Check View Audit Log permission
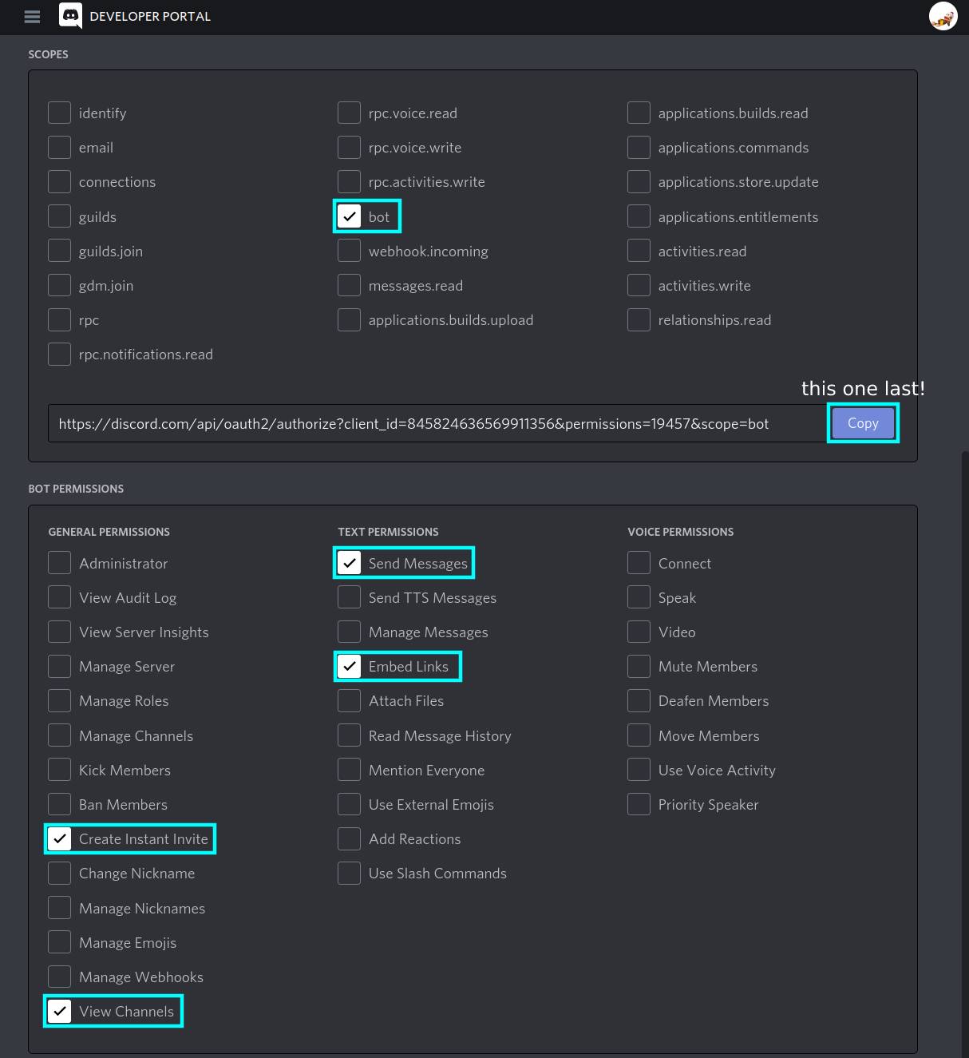 click(x=59, y=597)
